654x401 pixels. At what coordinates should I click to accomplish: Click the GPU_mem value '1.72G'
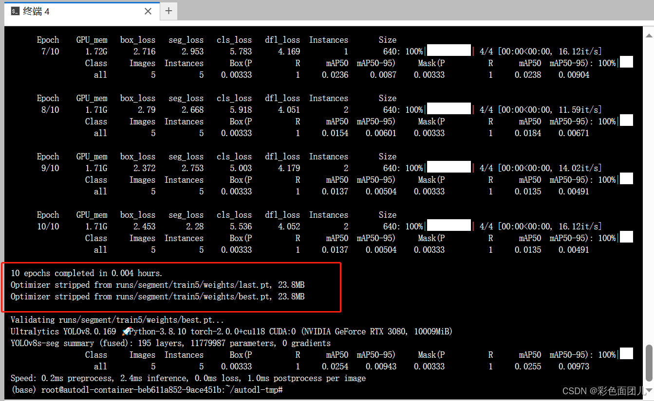point(96,52)
